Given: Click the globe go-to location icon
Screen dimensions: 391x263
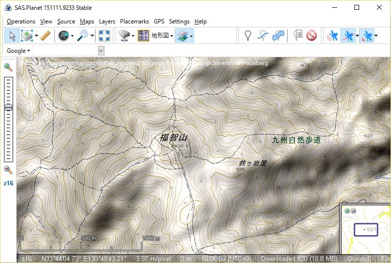Looking at the screenshot, I should point(63,36).
